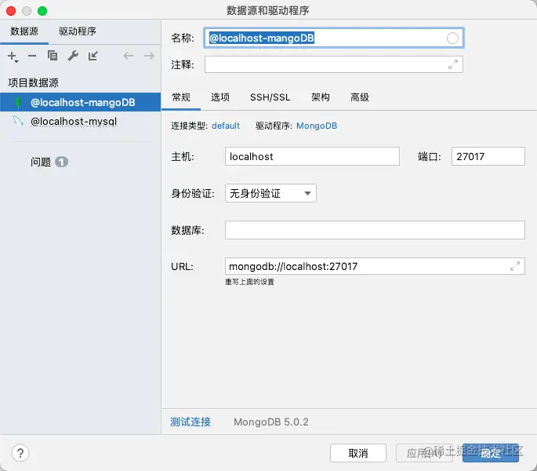Screen dimensions: 537x471
Task: Select @localhost-mangoDB data source
Action: click(80, 102)
